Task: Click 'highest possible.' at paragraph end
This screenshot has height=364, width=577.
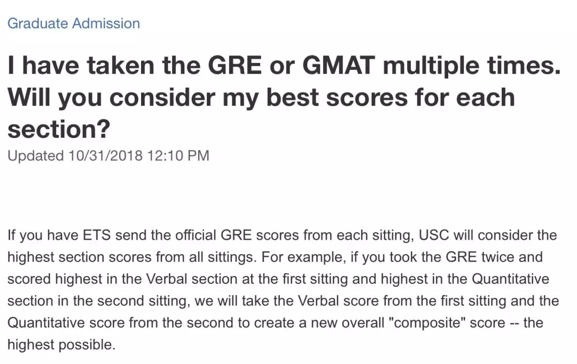Action: point(61,345)
